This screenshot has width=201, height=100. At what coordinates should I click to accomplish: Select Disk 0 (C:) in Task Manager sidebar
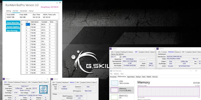[x=122, y=97]
